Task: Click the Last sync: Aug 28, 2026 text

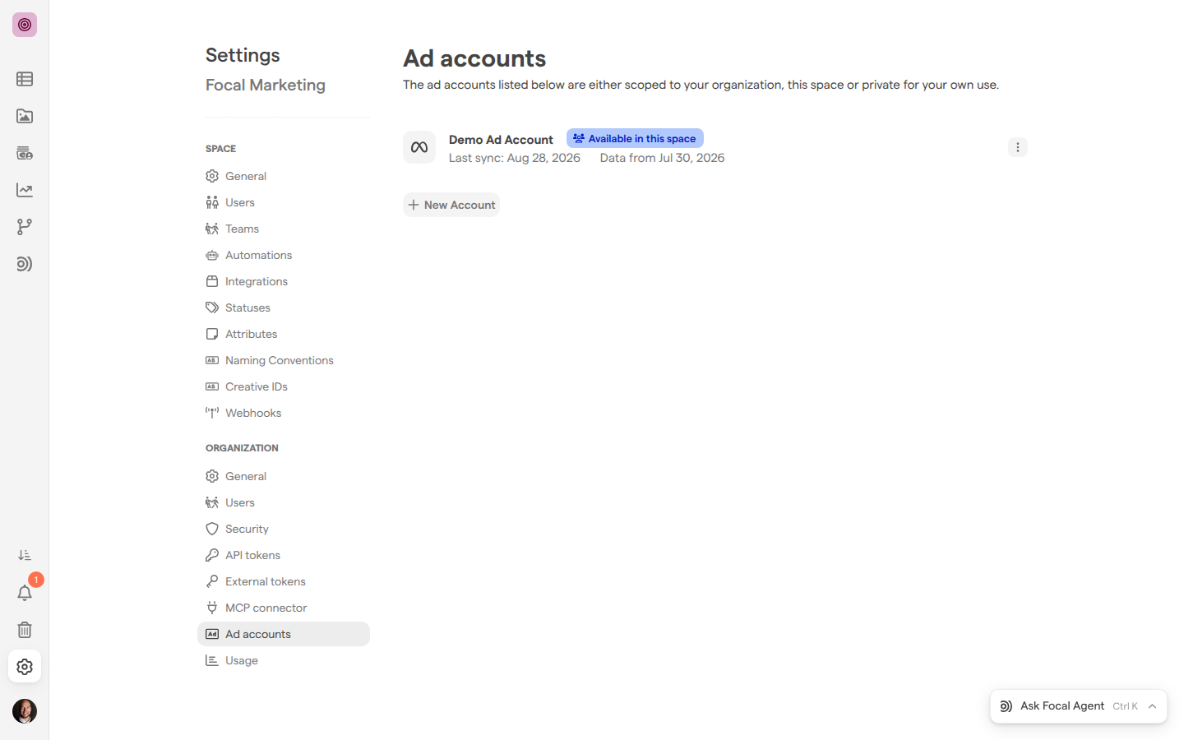Action: (515, 158)
